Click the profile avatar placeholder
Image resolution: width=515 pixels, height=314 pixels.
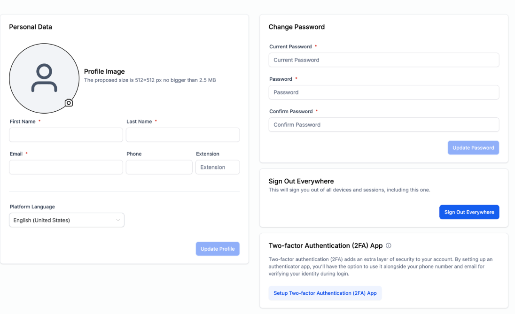coord(44,78)
